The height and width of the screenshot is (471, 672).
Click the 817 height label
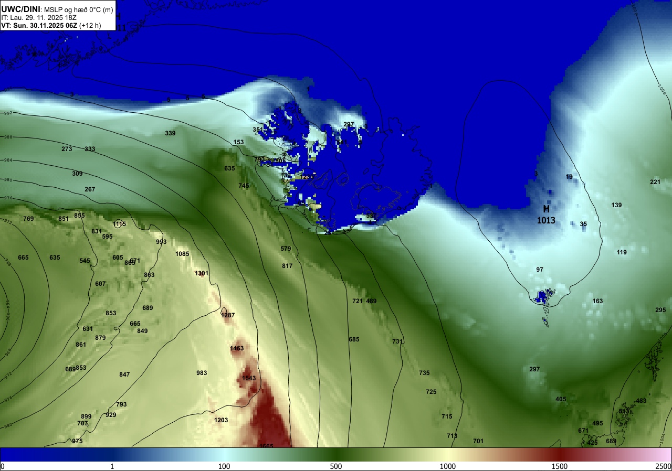[287, 266]
